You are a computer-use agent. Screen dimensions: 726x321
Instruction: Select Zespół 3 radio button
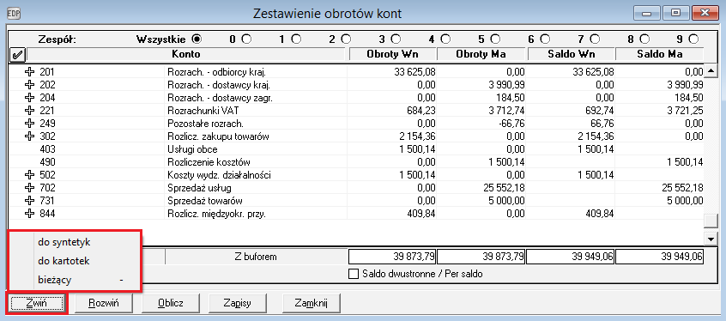(396, 39)
